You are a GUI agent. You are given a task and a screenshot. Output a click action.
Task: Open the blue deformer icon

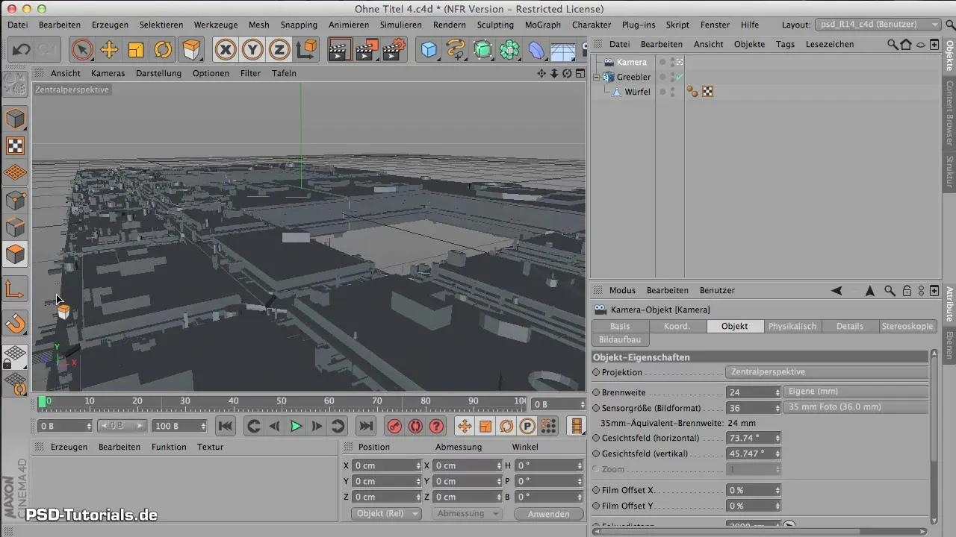pyautogui.click(x=536, y=50)
